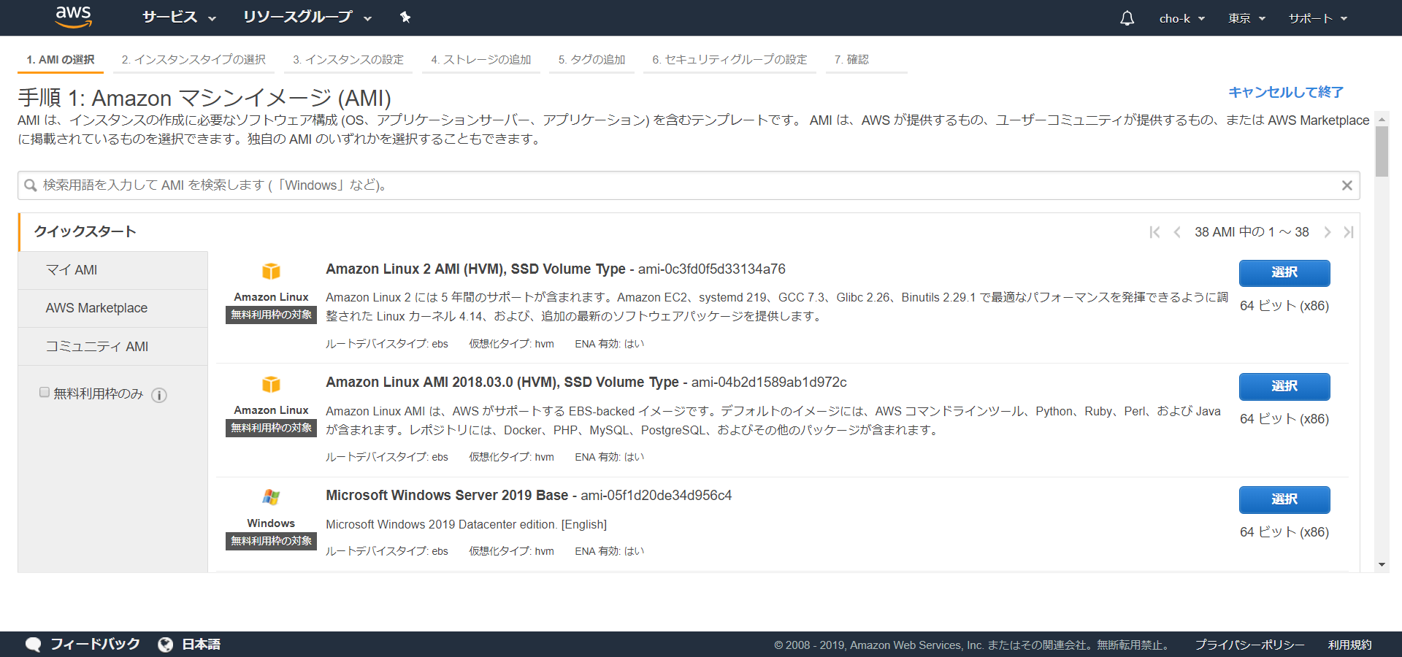Viewport: 1402px width, 657px height.
Task: Click 無料利用枠の対象 badge under Windows
Action: pos(271,541)
